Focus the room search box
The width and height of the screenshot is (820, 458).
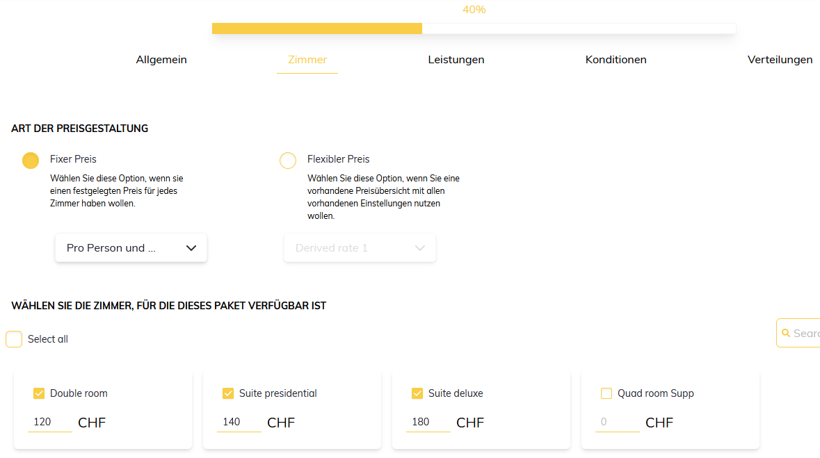point(807,334)
